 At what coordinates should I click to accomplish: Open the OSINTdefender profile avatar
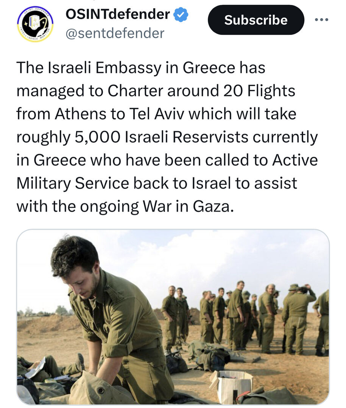tap(35, 24)
